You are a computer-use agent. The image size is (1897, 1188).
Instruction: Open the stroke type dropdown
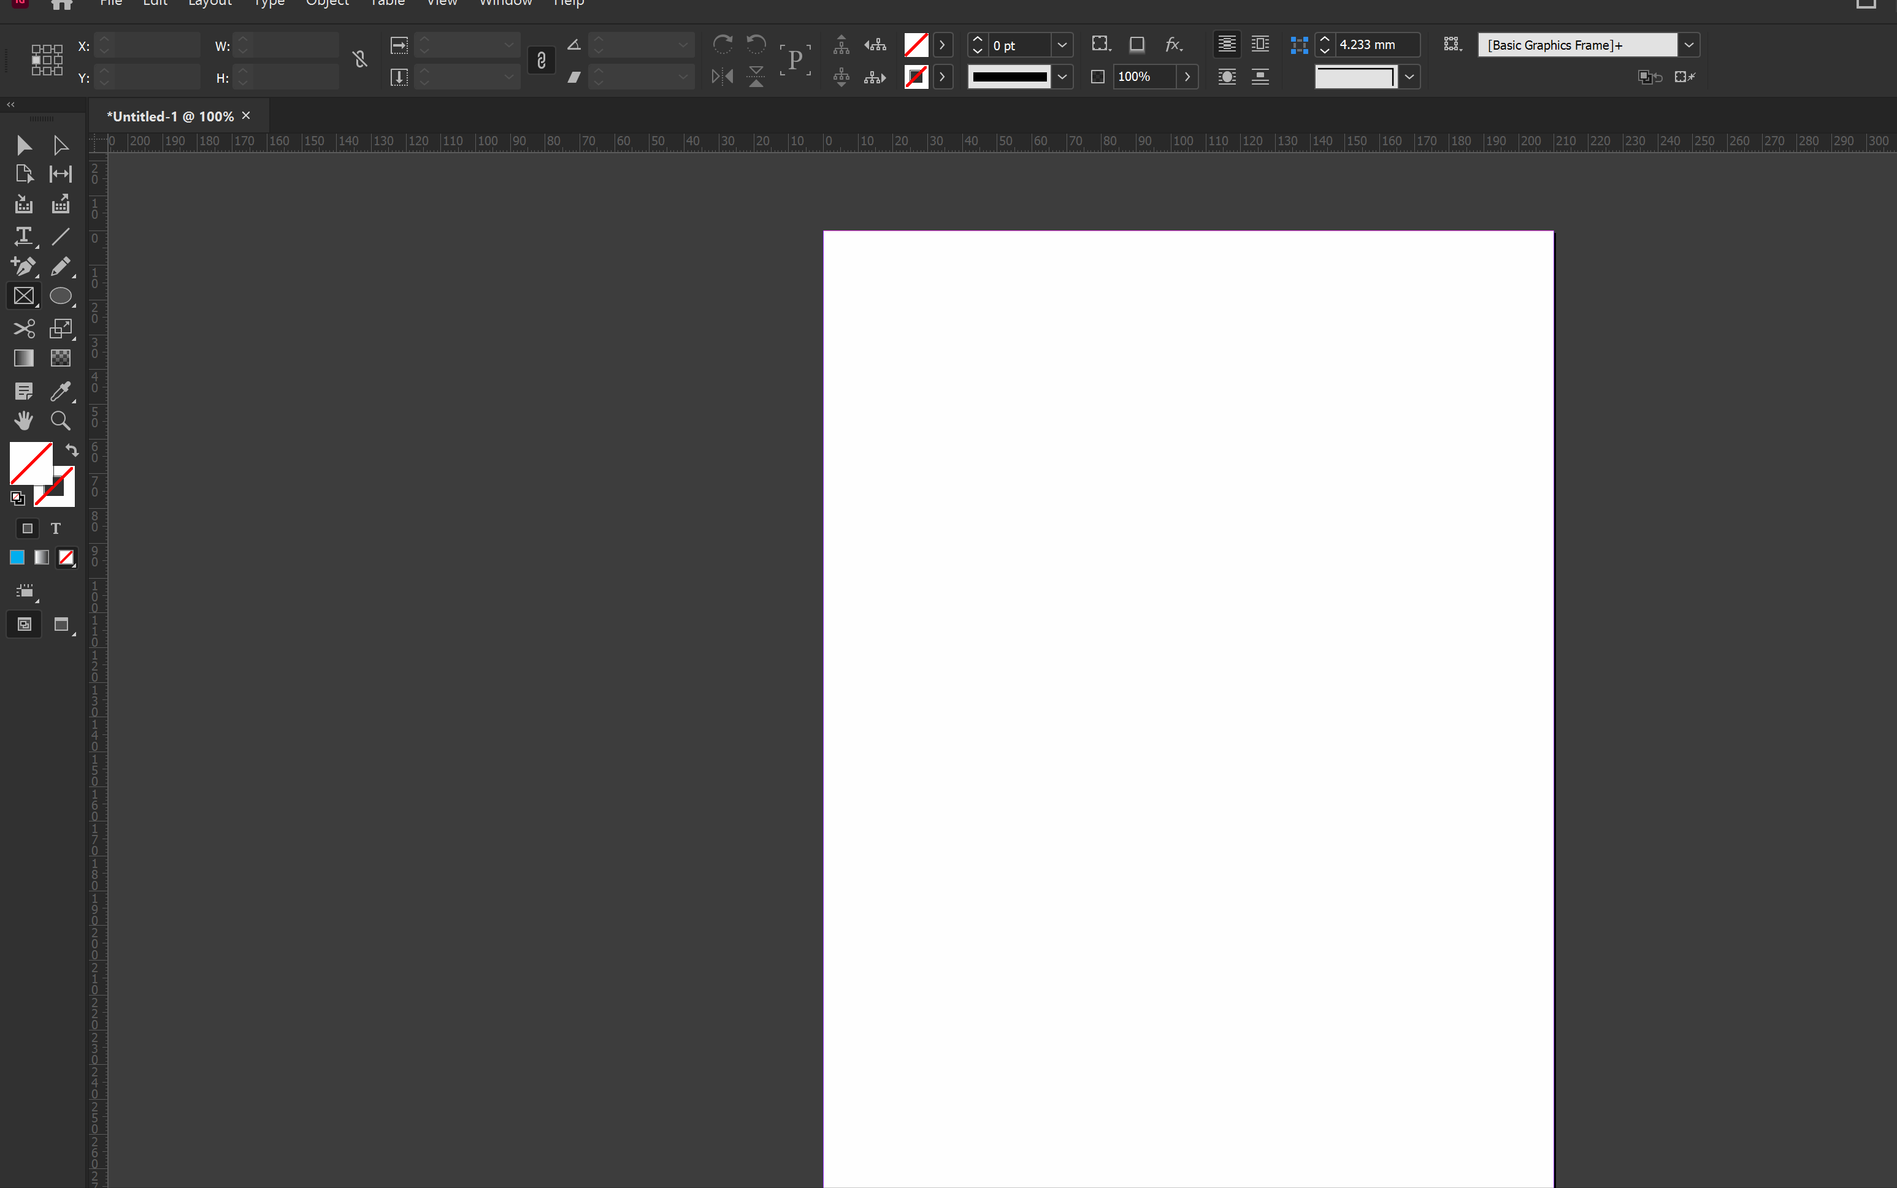point(1062,76)
